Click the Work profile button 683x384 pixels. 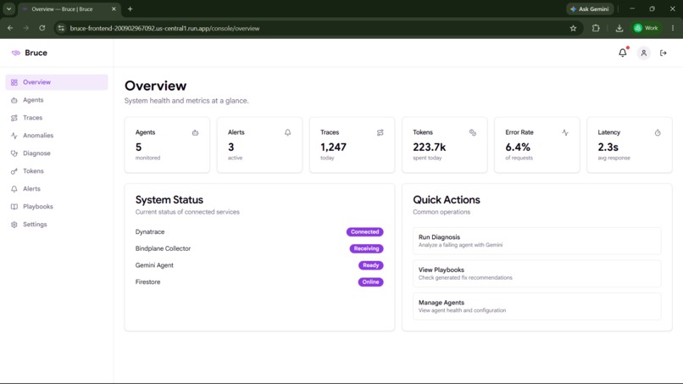(647, 28)
